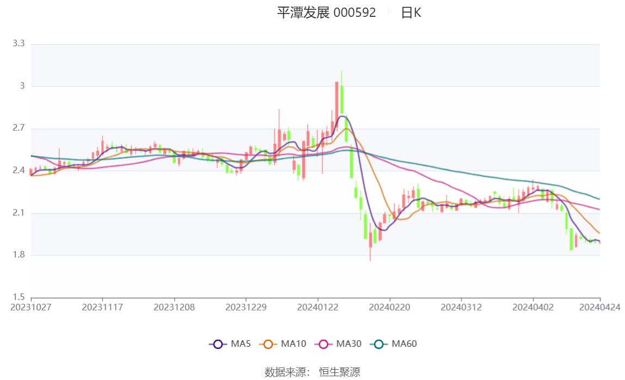Image resolution: width=625 pixels, height=380 pixels.
Task: Click y-axis value 2.4
Action: click(19, 170)
